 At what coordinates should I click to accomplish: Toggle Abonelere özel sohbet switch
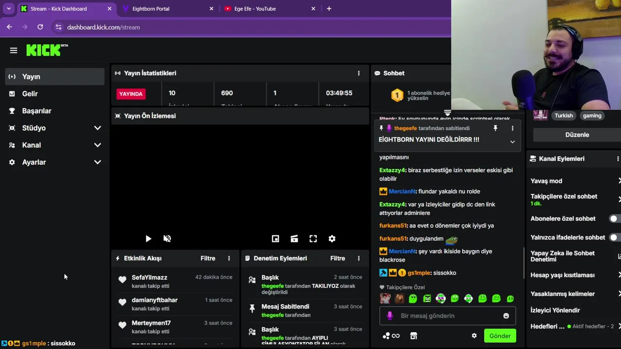pos(615,219)
